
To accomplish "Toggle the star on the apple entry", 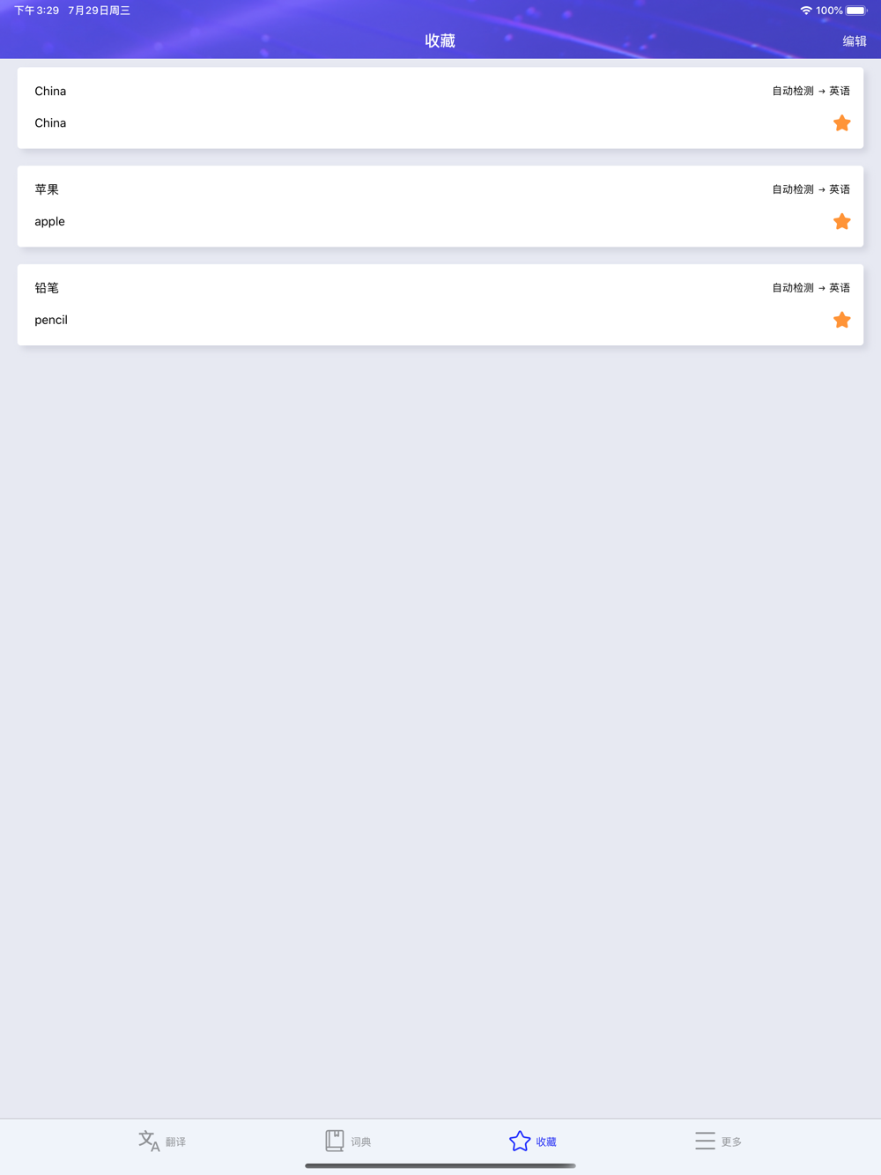I will click(841, 222).
